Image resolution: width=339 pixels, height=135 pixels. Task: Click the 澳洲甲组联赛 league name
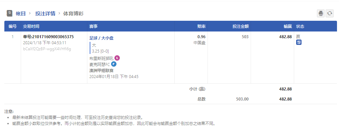(x=101, y=71)
